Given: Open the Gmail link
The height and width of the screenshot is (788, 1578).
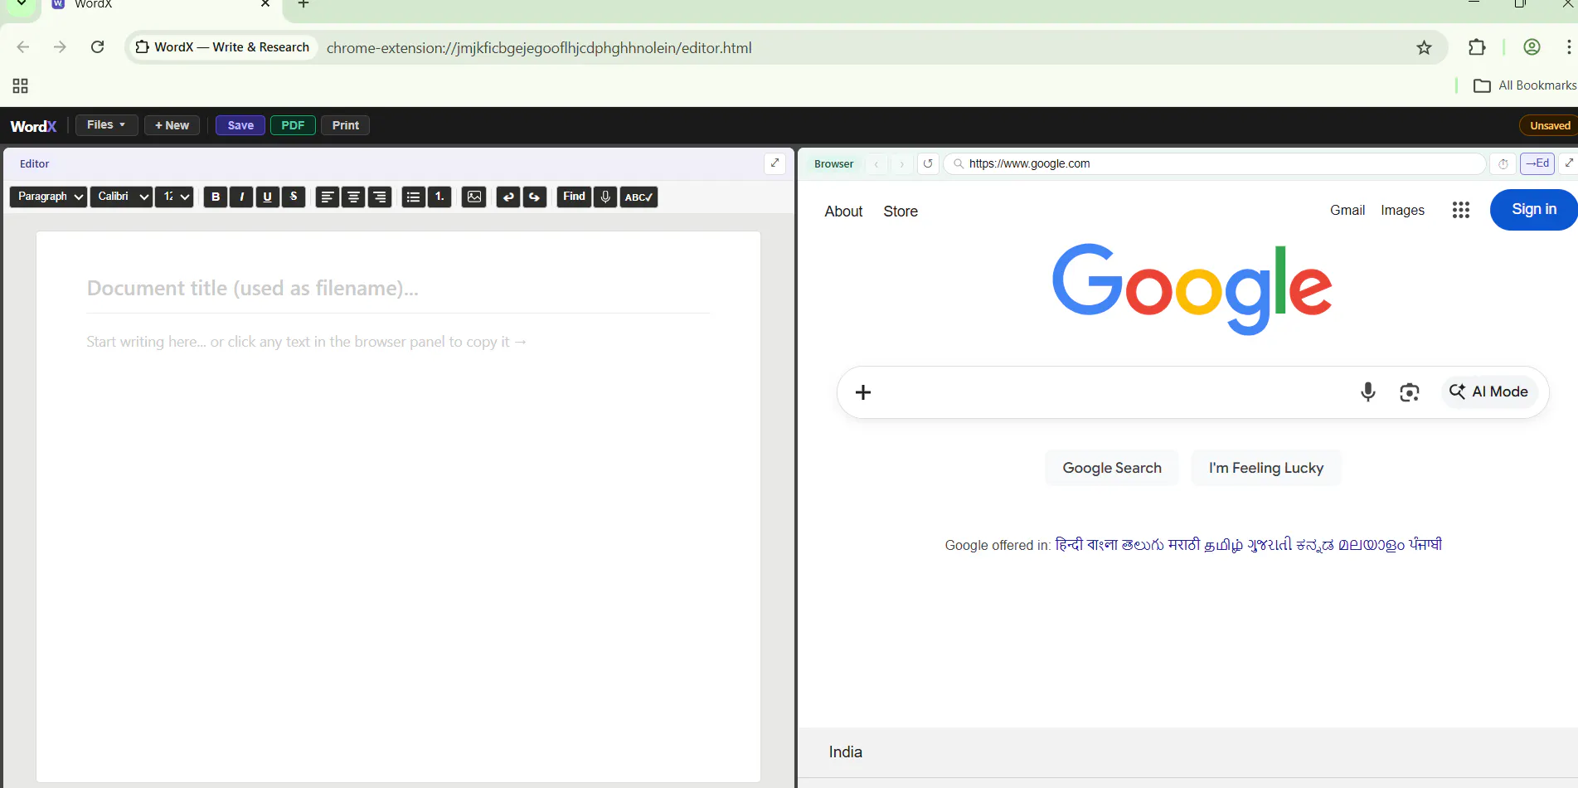Looking at the screenshot, I should (x=1347, y=211).
